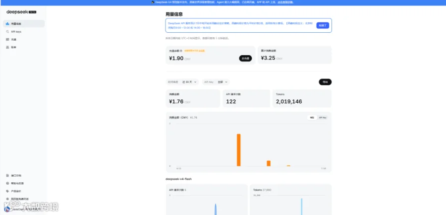
Task: Open the API Key filter dropdown showing 全部
Action: point(216,82)
